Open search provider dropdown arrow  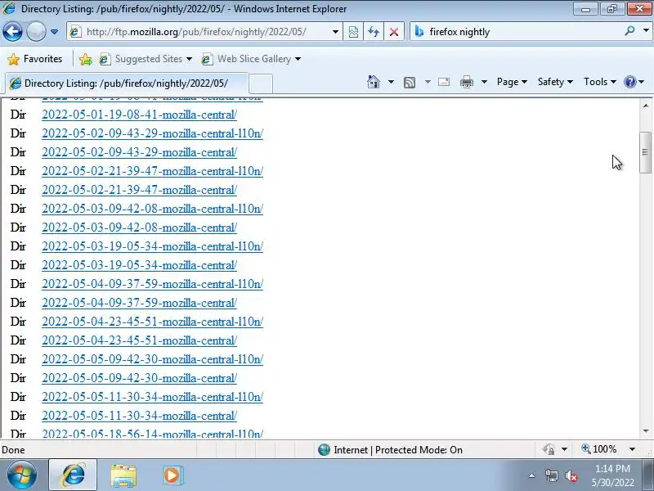pyautogui.click(x=646, y=31)
